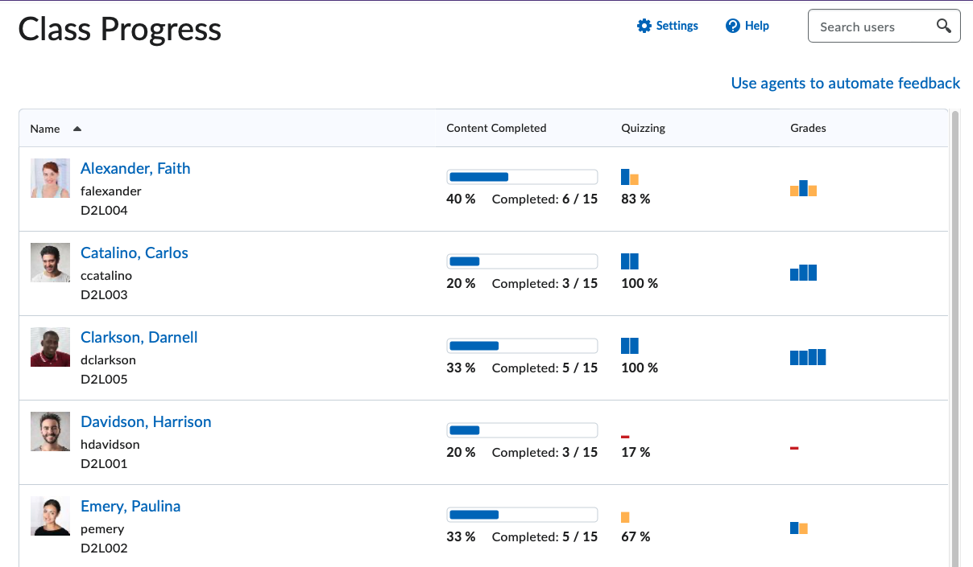The height and width of the screenshot is (567, 973).
Task: Click the Help question mark icon
Action: coord(732,26)
